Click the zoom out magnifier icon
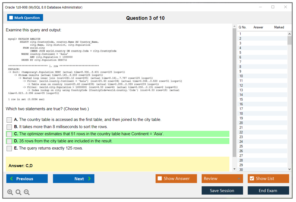296x202 pixels. click(26, 192)
